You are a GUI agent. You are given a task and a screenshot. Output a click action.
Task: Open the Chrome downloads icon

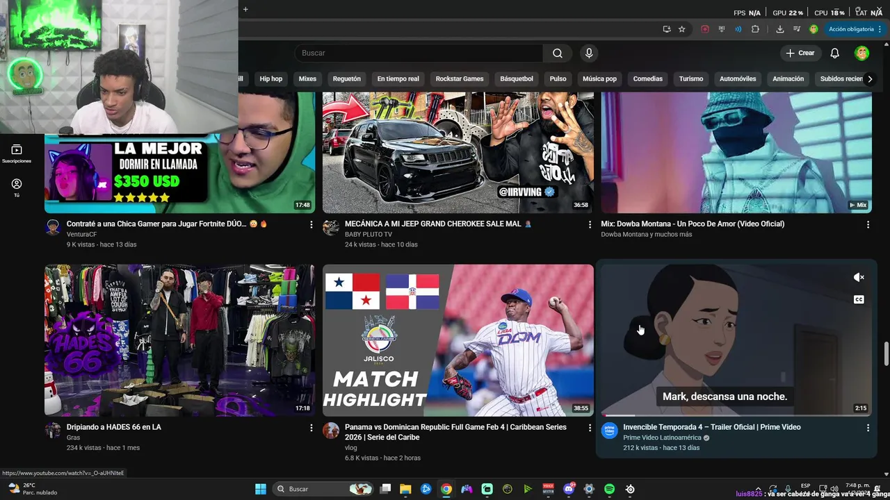(780, 29)
